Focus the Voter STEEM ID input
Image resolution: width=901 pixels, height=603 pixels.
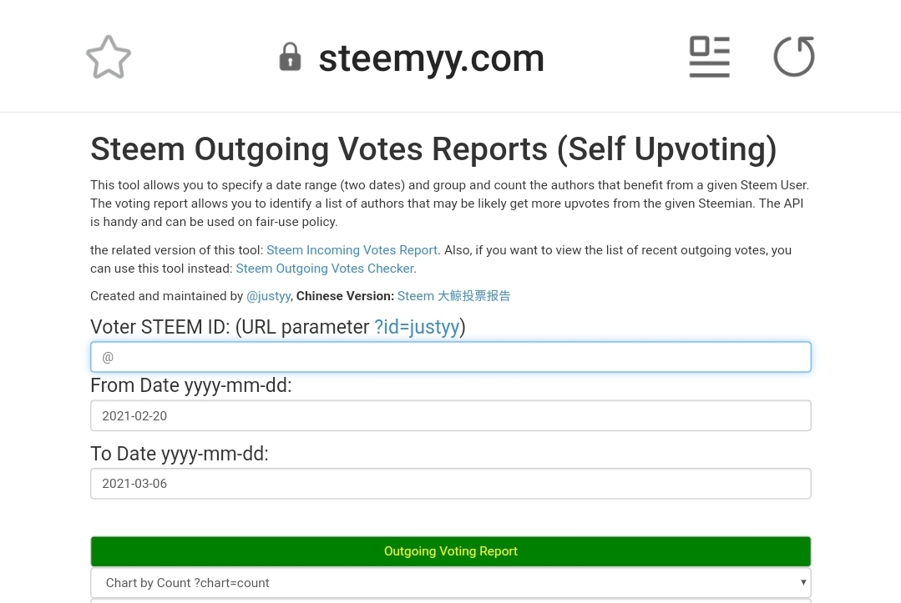[x=450, y=357]
